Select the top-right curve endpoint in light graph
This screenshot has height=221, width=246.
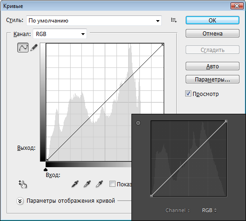[x=163, y=44]
